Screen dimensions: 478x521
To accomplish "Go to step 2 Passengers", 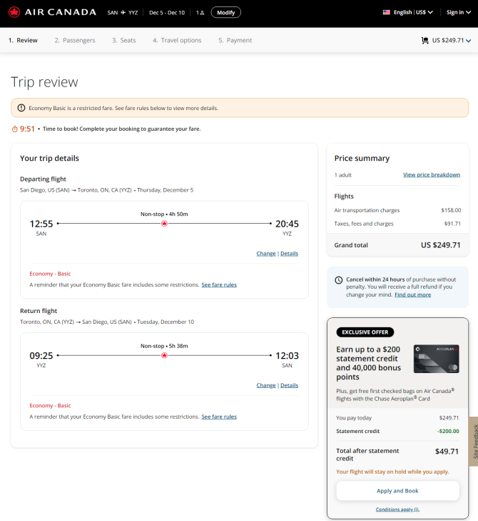I will pos(75,40).
